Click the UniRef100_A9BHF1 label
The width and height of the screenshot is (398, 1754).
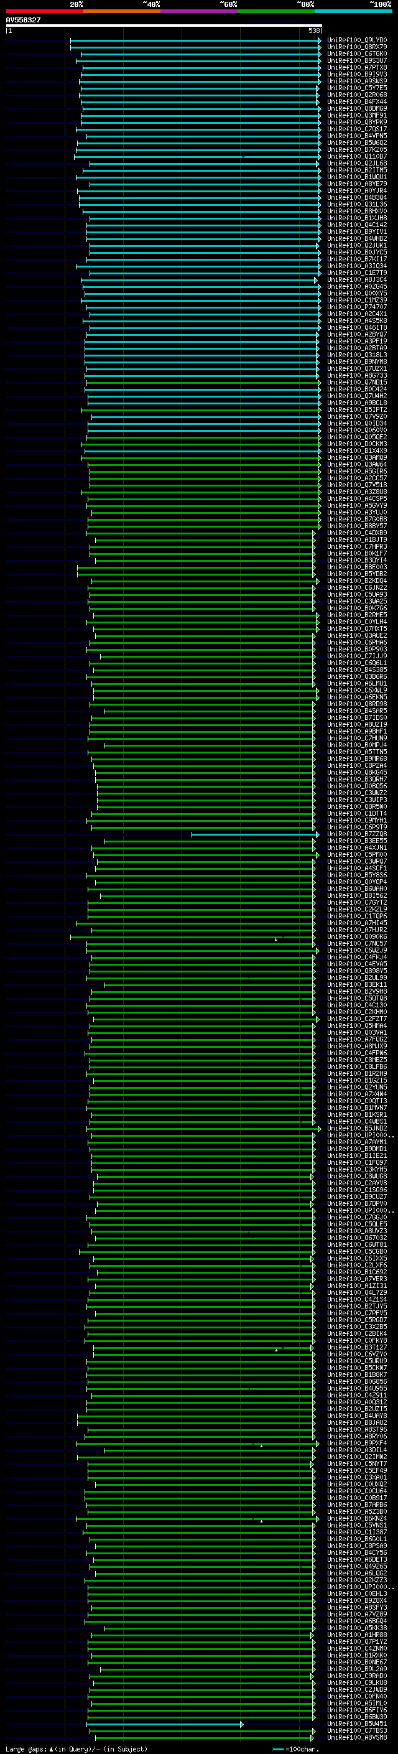point(357,731)
